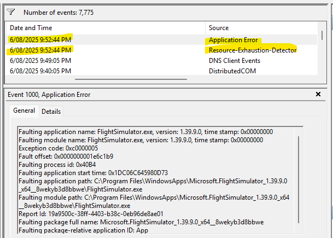
Task: Click the 9:40:05 PM timestamp cell
Action: (40, 71)
